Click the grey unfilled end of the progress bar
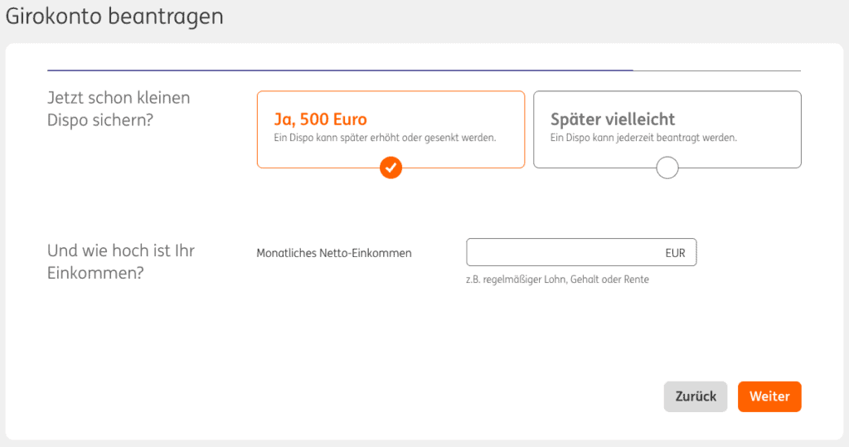 [717, 70]
